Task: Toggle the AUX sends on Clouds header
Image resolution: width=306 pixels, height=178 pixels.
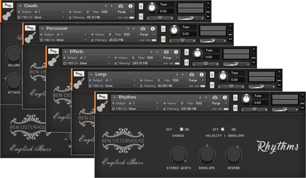Action: pos(208,12)
